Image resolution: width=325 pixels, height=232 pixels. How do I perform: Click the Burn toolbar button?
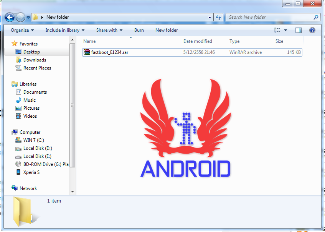(139, 30)
